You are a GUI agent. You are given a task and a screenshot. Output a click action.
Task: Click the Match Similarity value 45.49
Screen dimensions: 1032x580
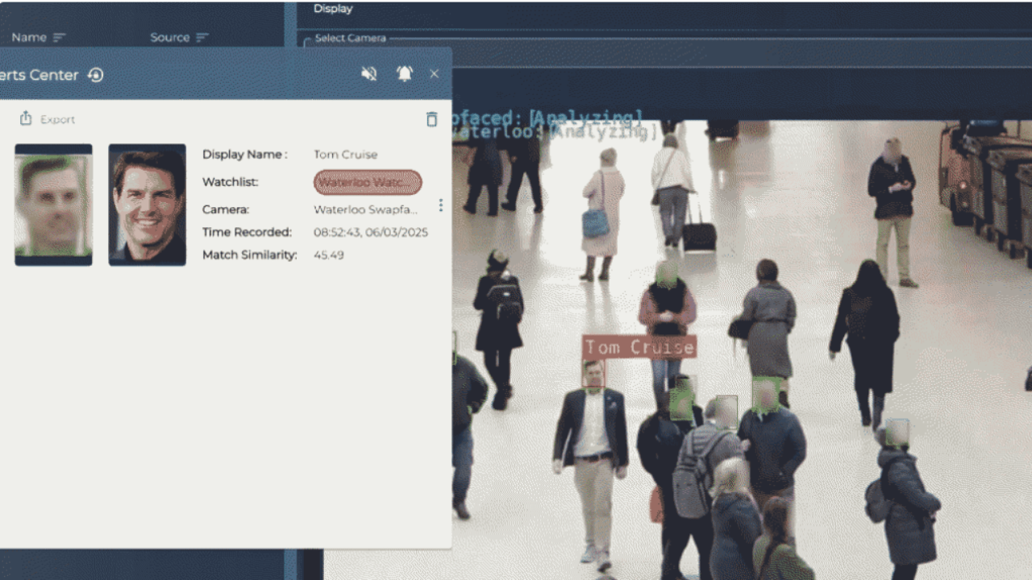(x=329, y=255)
